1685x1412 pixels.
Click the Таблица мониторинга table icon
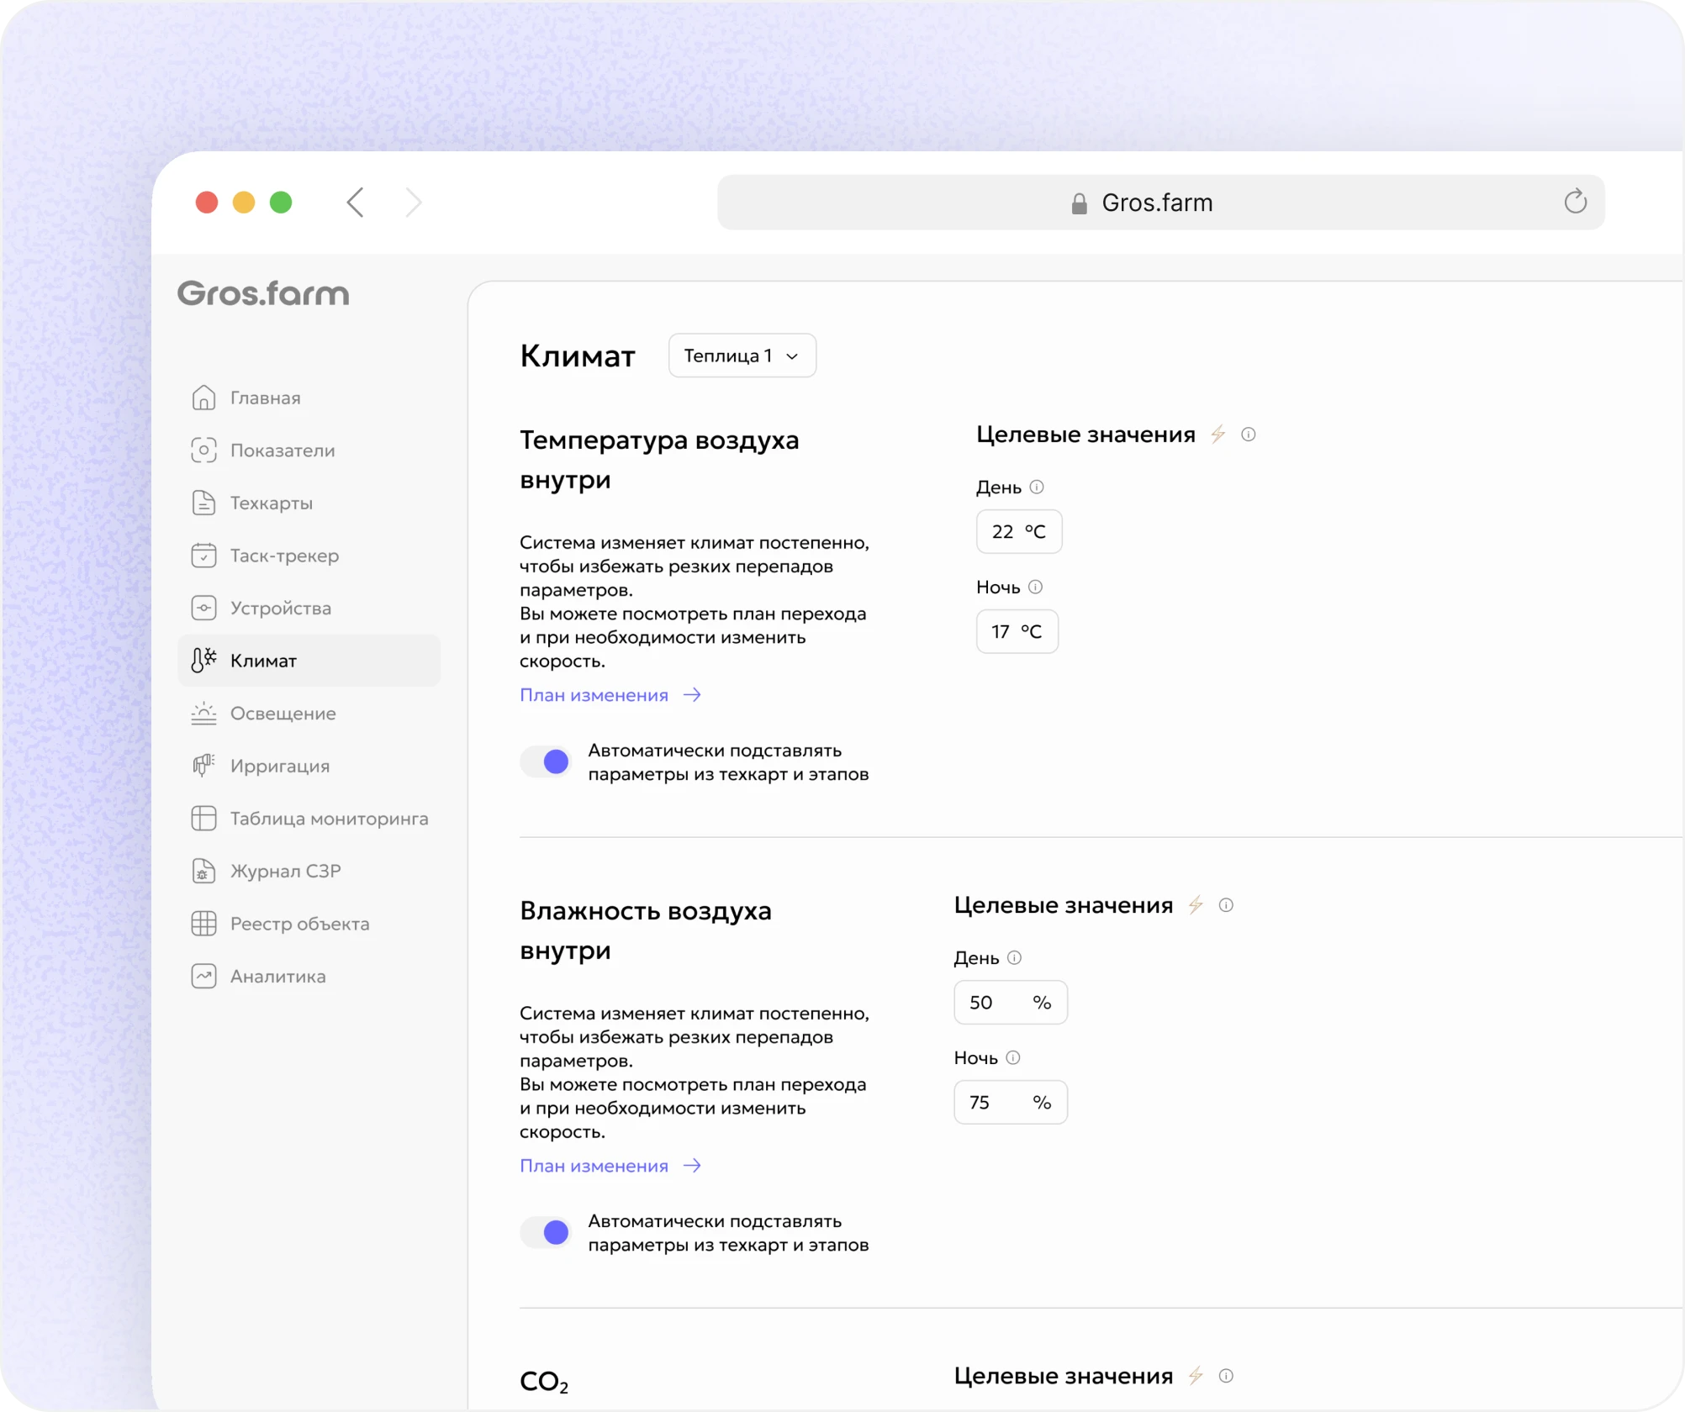[x=203, y=819]
